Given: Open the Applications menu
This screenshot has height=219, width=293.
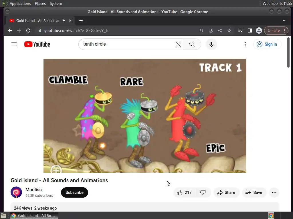Looking at the screenshot, I should (x=20, y=3).
